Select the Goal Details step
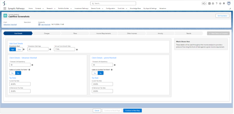 18,33
